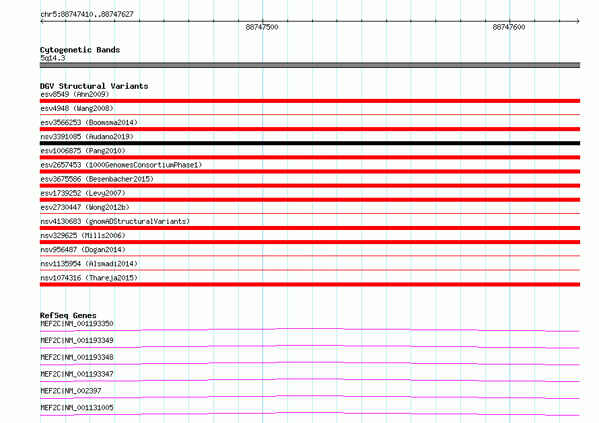This screenshot has width=599, height=423.
Task: Select MEF2C|NM_002397 transcript label
Action: (x=71, y=391)
